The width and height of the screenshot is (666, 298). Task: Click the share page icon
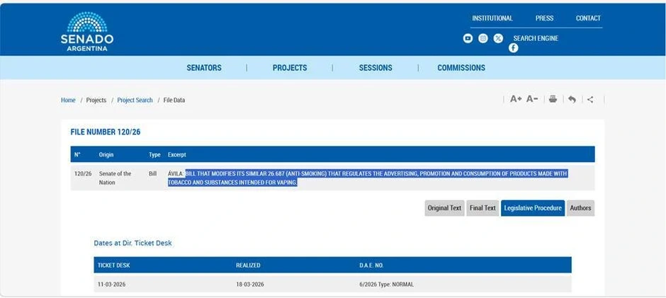pos(590,99)
